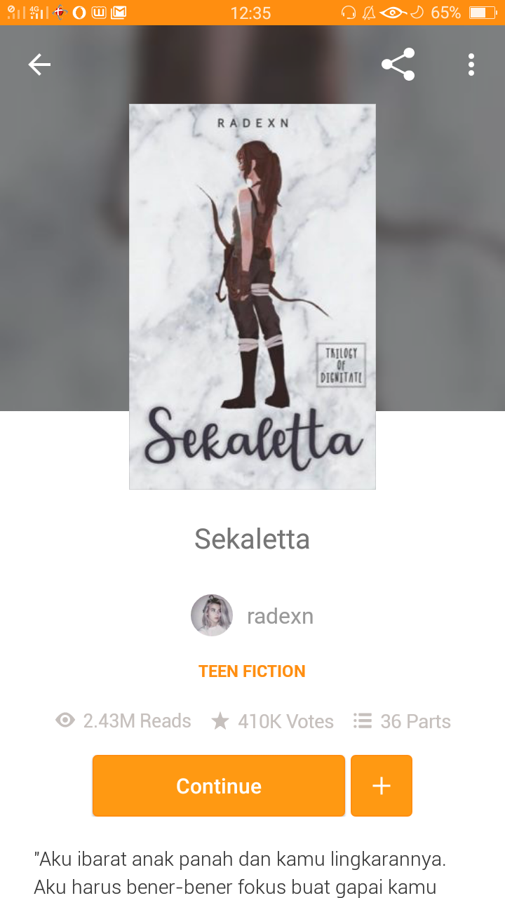Open radexn author profile name
The width and height of the screenshot is (505, 898).
(280, 616)
